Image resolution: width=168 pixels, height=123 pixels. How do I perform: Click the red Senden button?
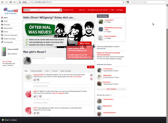[x=91, y=67]
